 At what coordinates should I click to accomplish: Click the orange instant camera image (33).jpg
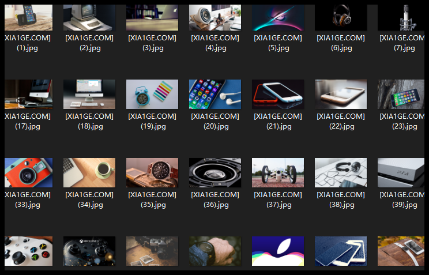28,172
